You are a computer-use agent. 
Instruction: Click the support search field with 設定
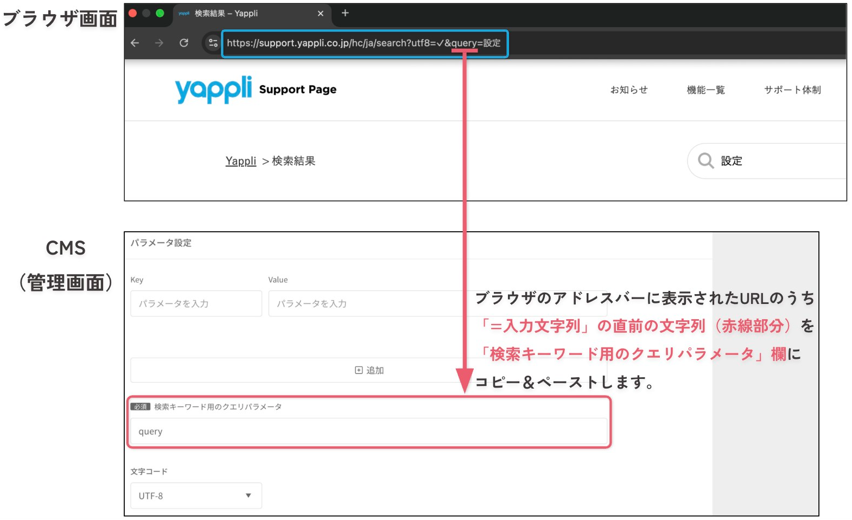tap(767, 161)
